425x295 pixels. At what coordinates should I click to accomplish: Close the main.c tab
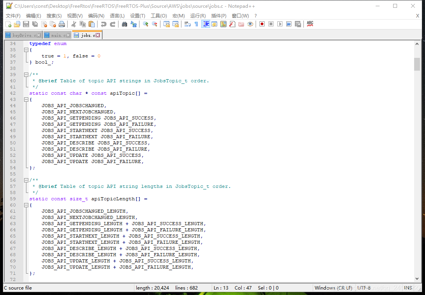pyautogui.click(x=68, y=35)
